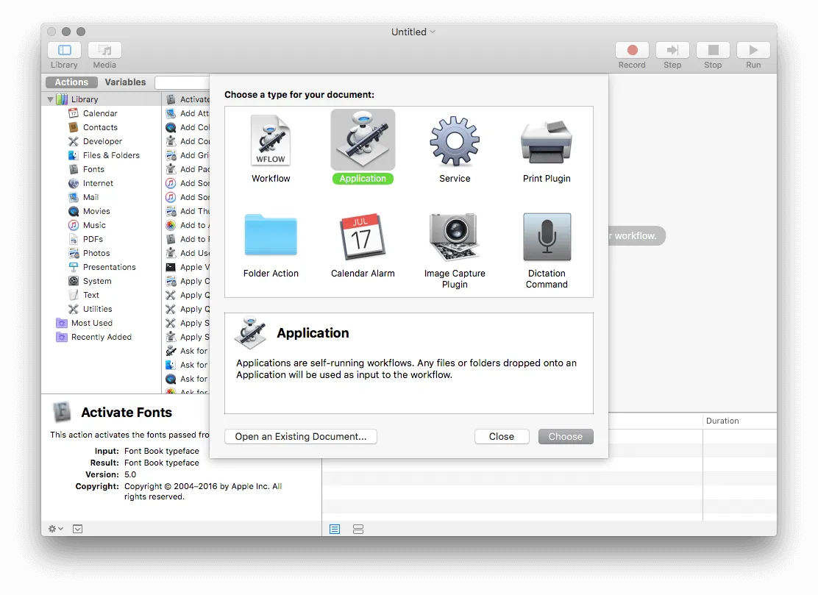Screen dimensions: 818x595
Task: Select the Print Plugin icon
Action: click(547, 140)
